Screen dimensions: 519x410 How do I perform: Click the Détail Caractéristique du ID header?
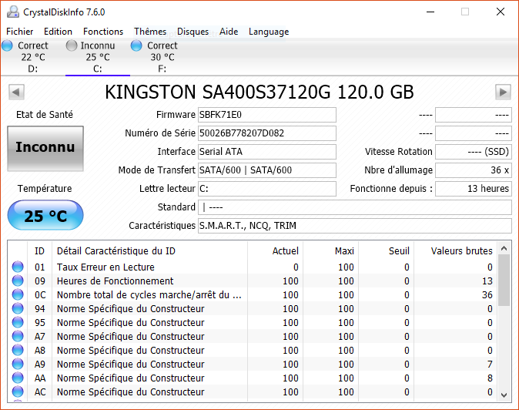[149, 251]
